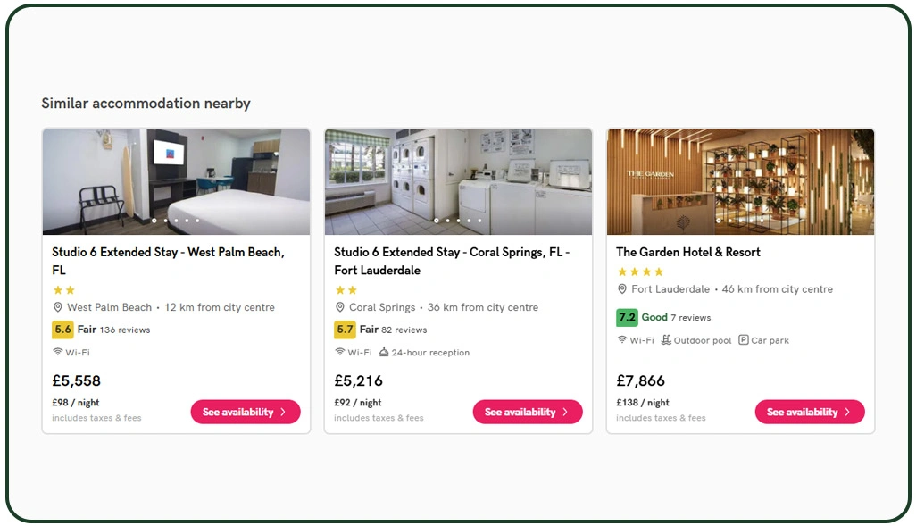Select the Car park icon
The image size is (916, 526).
click(743, 340)
